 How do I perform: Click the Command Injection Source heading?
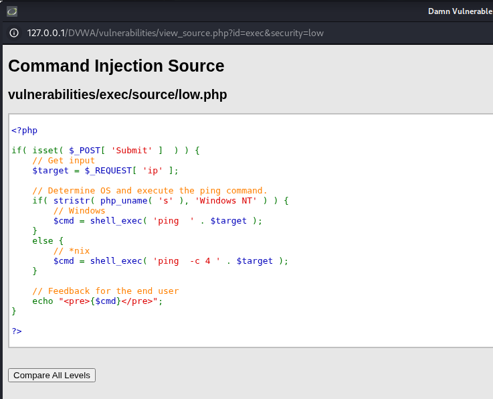116,66
